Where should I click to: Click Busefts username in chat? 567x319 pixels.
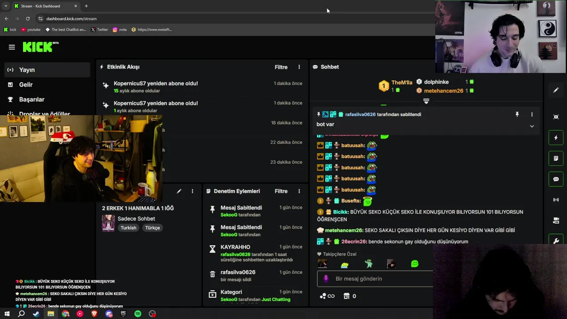pos(351,201)
